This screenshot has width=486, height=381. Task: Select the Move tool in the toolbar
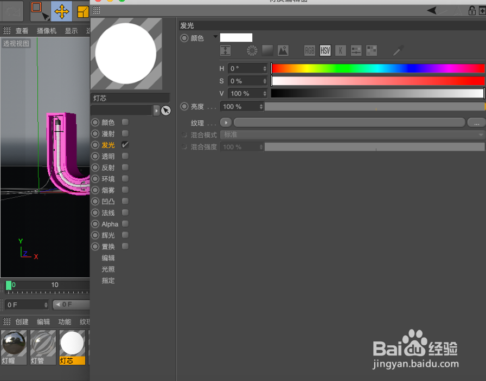click(61, 11)
